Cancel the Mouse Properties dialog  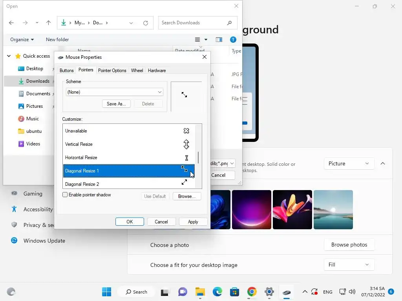[x=161, y=222]
